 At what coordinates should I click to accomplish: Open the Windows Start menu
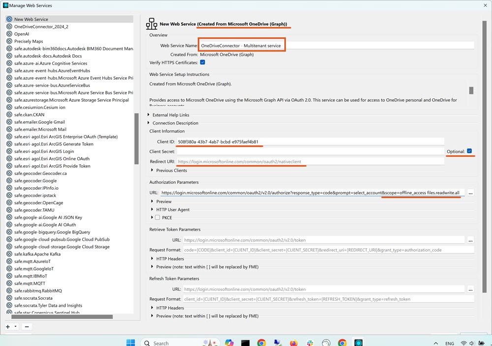coord(130,343)
